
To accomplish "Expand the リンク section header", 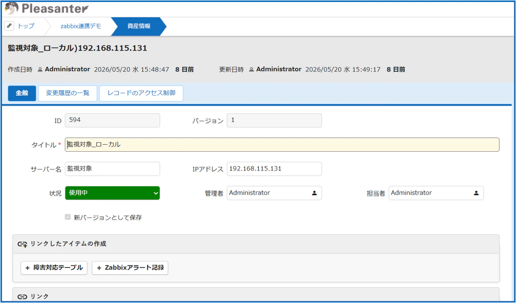I will (256, 295).
